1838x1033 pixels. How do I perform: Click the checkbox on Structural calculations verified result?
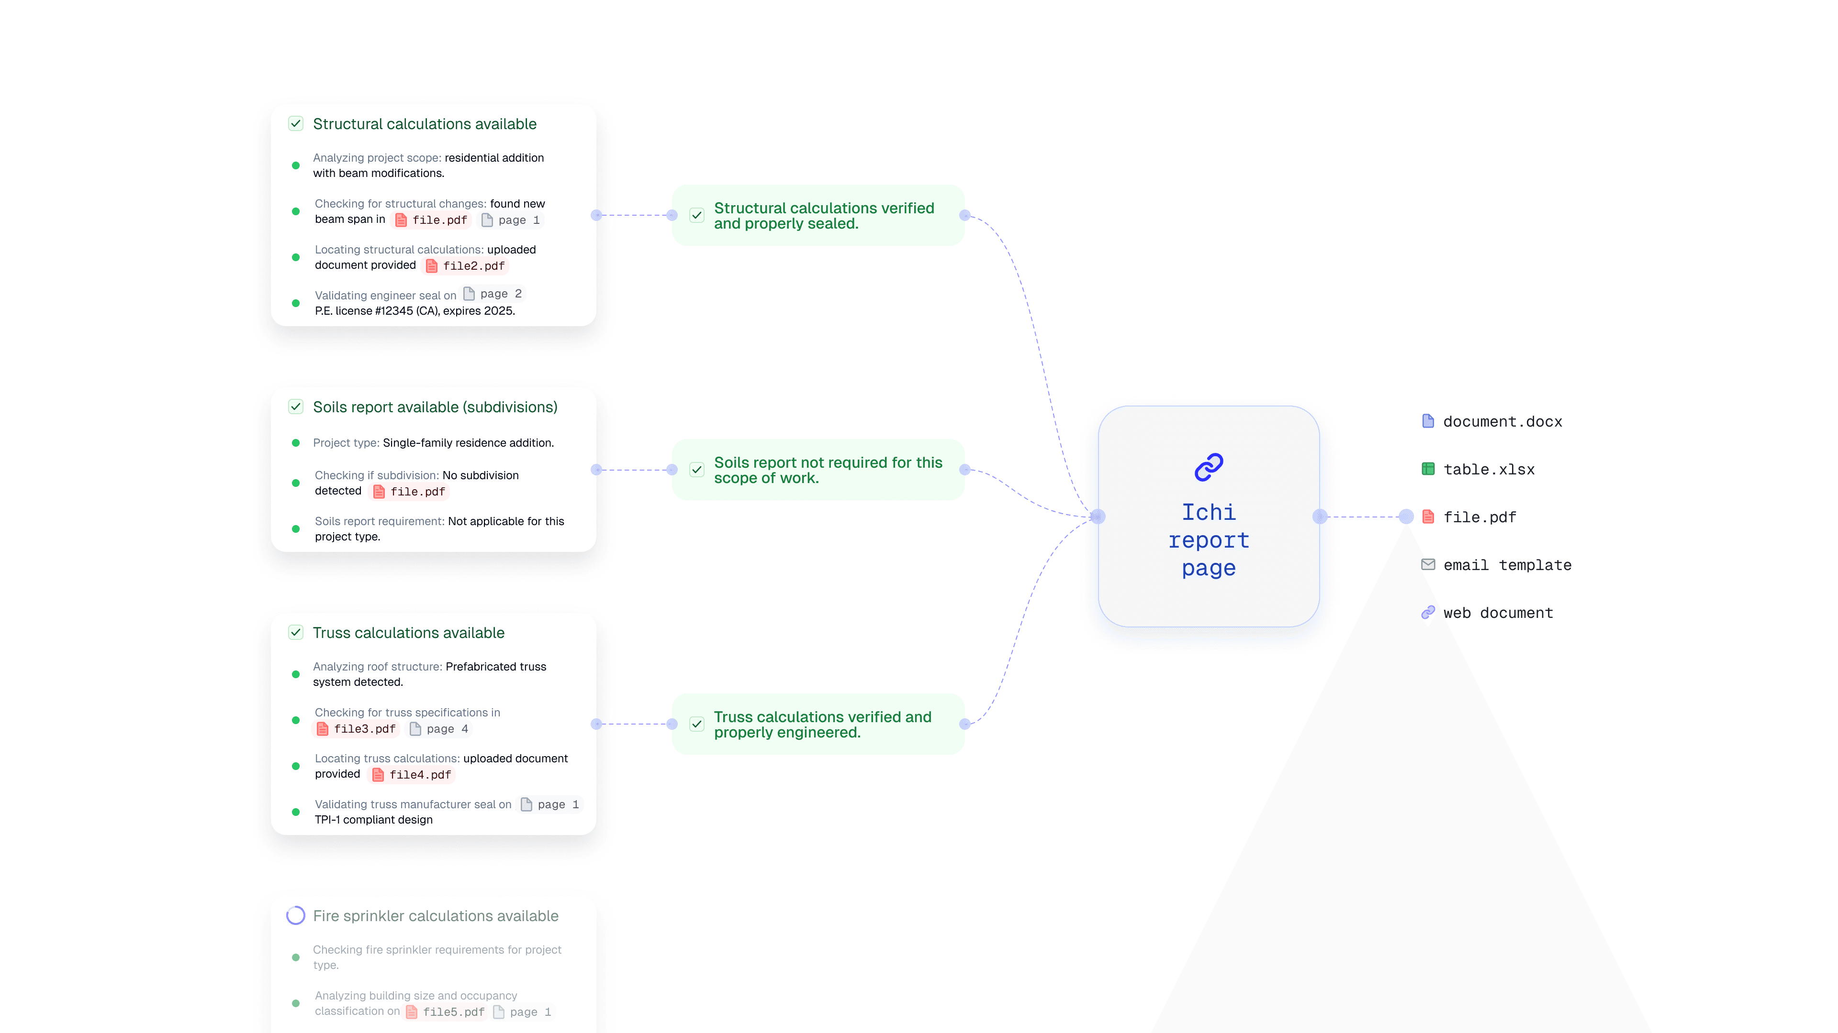697,215
